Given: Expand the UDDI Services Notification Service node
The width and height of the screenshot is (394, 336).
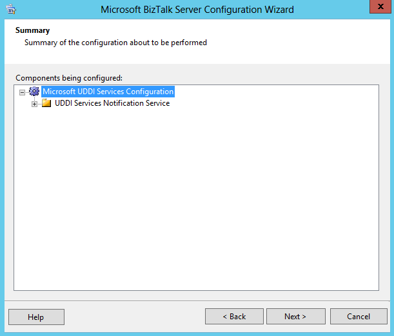Looking at the screenshot, I should pos(34,104).
